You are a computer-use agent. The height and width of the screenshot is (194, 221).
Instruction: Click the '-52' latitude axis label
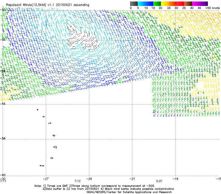pos(3,39)
